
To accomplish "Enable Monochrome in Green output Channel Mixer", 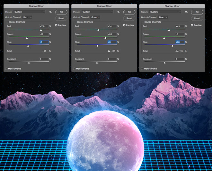I will tap(75, 69).
